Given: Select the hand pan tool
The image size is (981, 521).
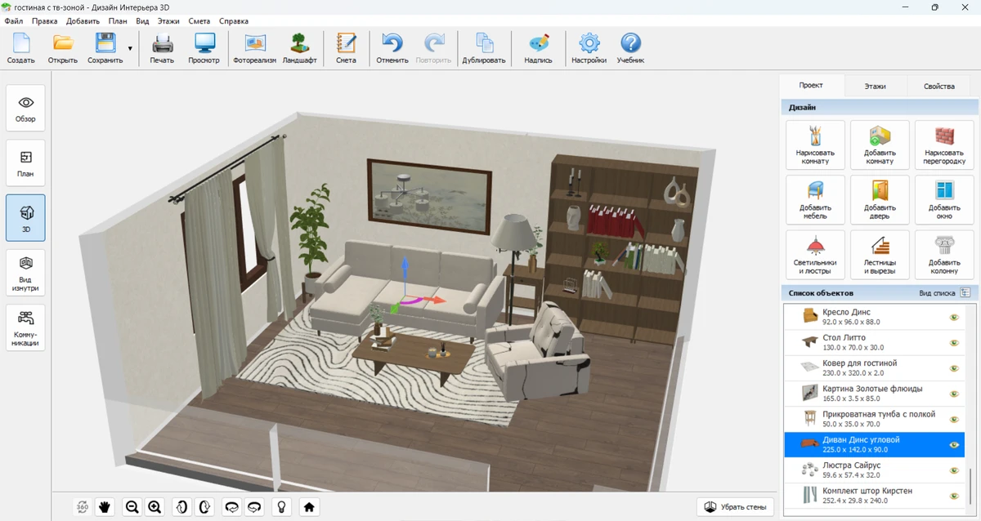Looking at the screenshot, I should coord(105,507).
